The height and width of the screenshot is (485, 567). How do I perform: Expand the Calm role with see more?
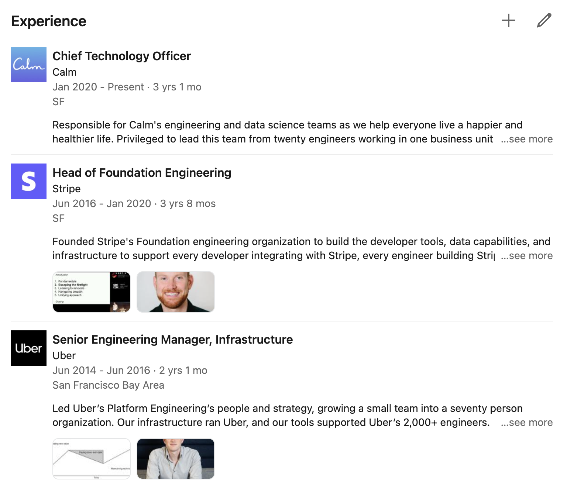tap(527, 139)
